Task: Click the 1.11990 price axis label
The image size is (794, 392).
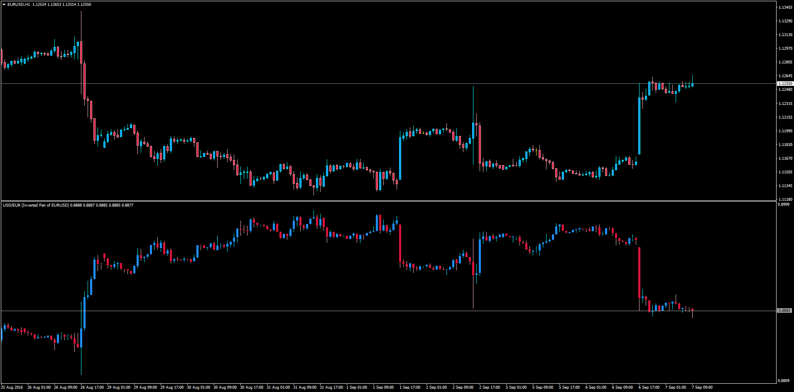Action: pyautogui.click(x=785, y=131)
